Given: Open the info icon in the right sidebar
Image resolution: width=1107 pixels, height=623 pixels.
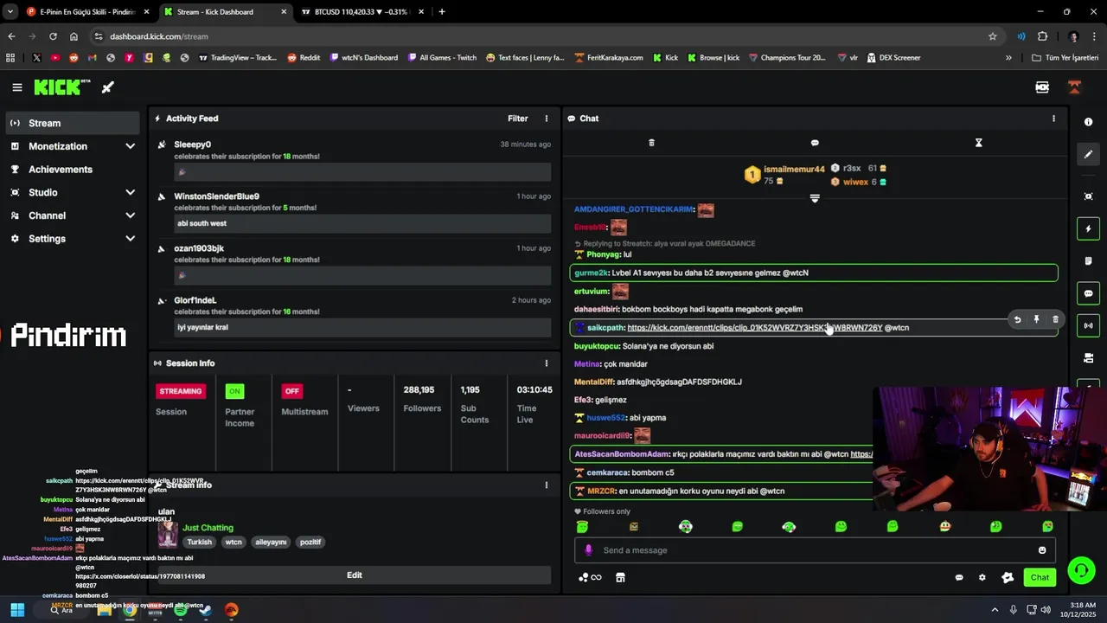Looking at the screenshot, I should 1088,122.
